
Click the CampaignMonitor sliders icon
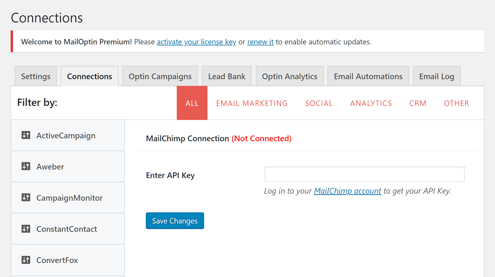pos(26,198)
